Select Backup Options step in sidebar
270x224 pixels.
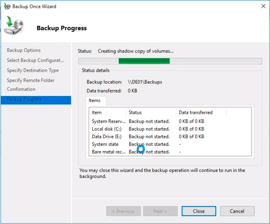(x=24, y=50)
